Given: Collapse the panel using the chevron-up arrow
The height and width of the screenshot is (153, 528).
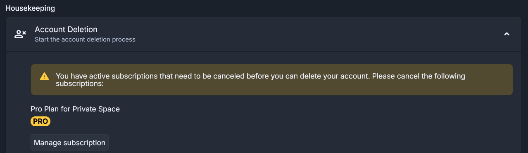Looking at the screenshot, I should click(x=507, y=34).
